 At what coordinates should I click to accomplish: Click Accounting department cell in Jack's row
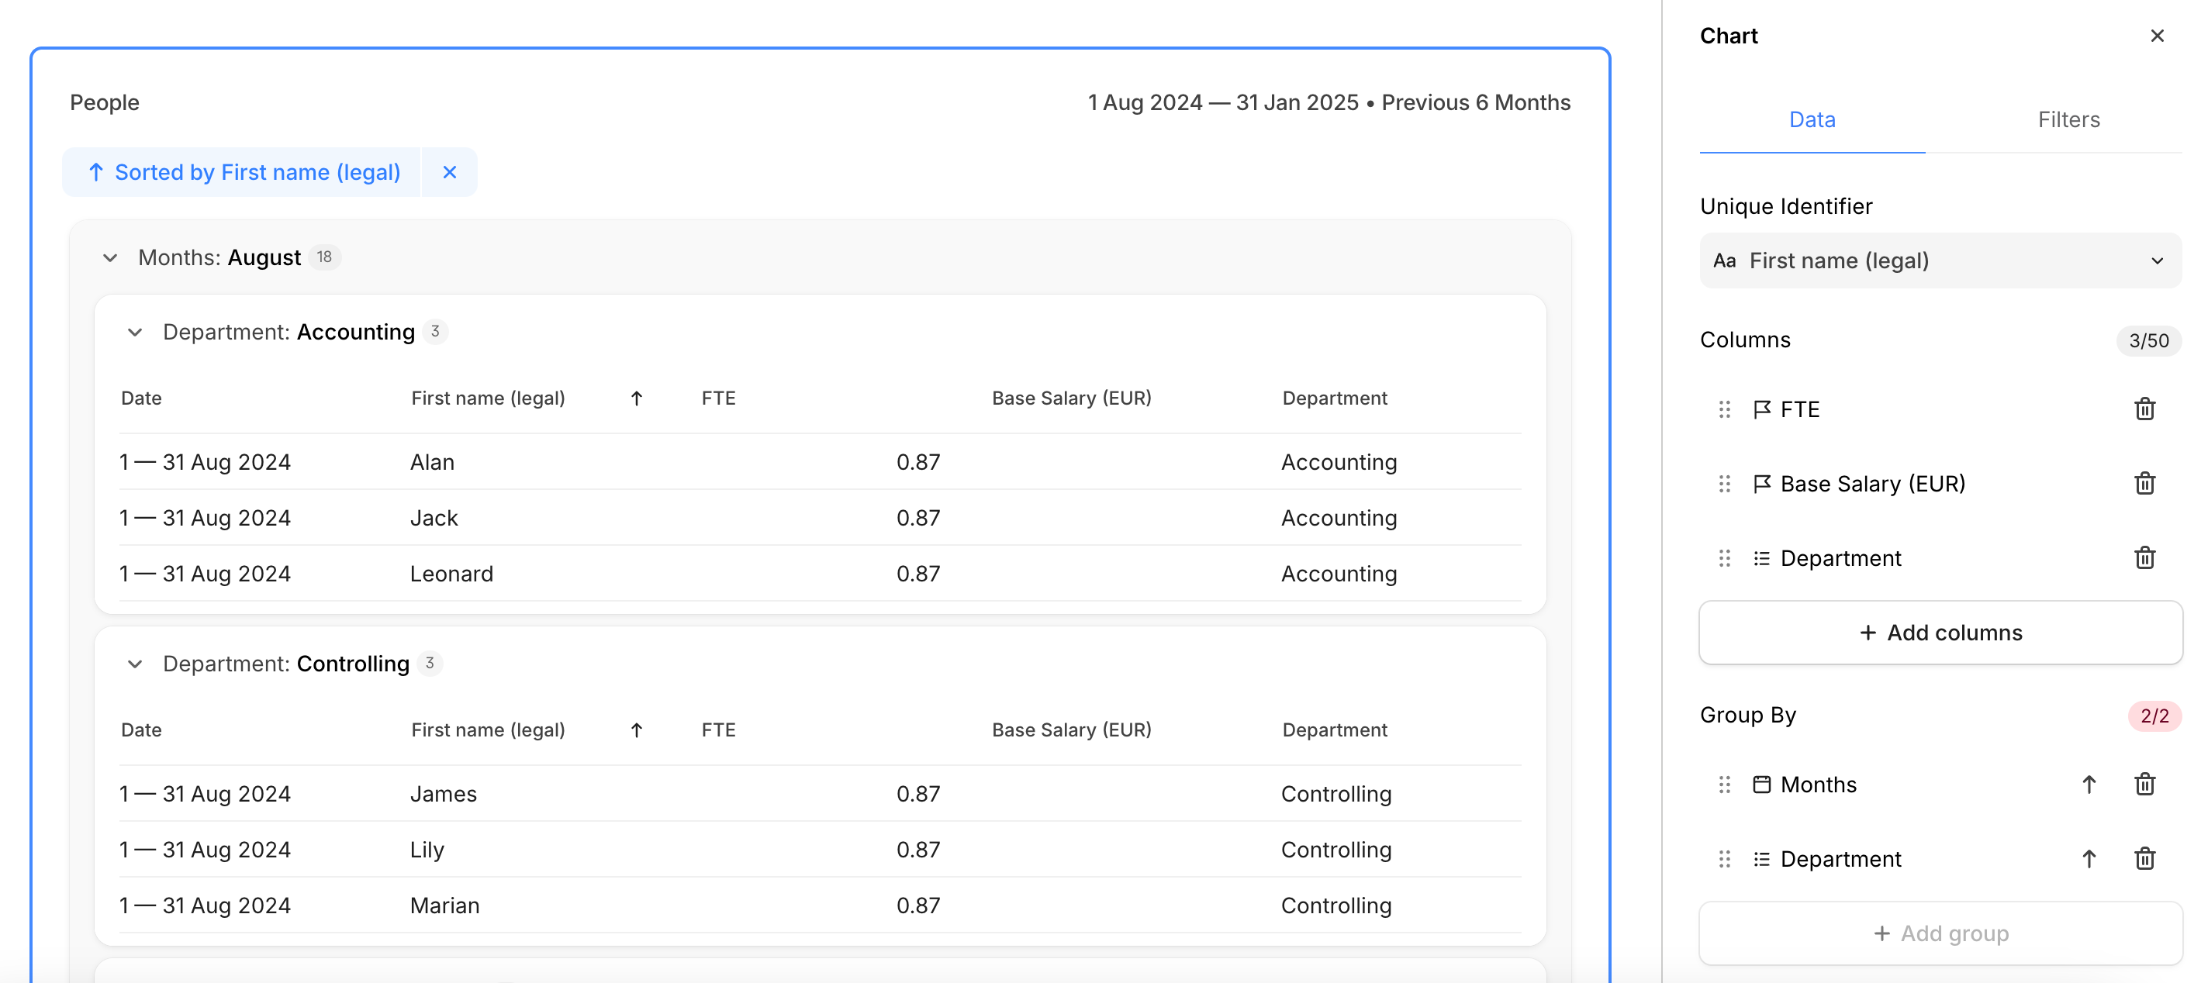tap(1339, 518)
